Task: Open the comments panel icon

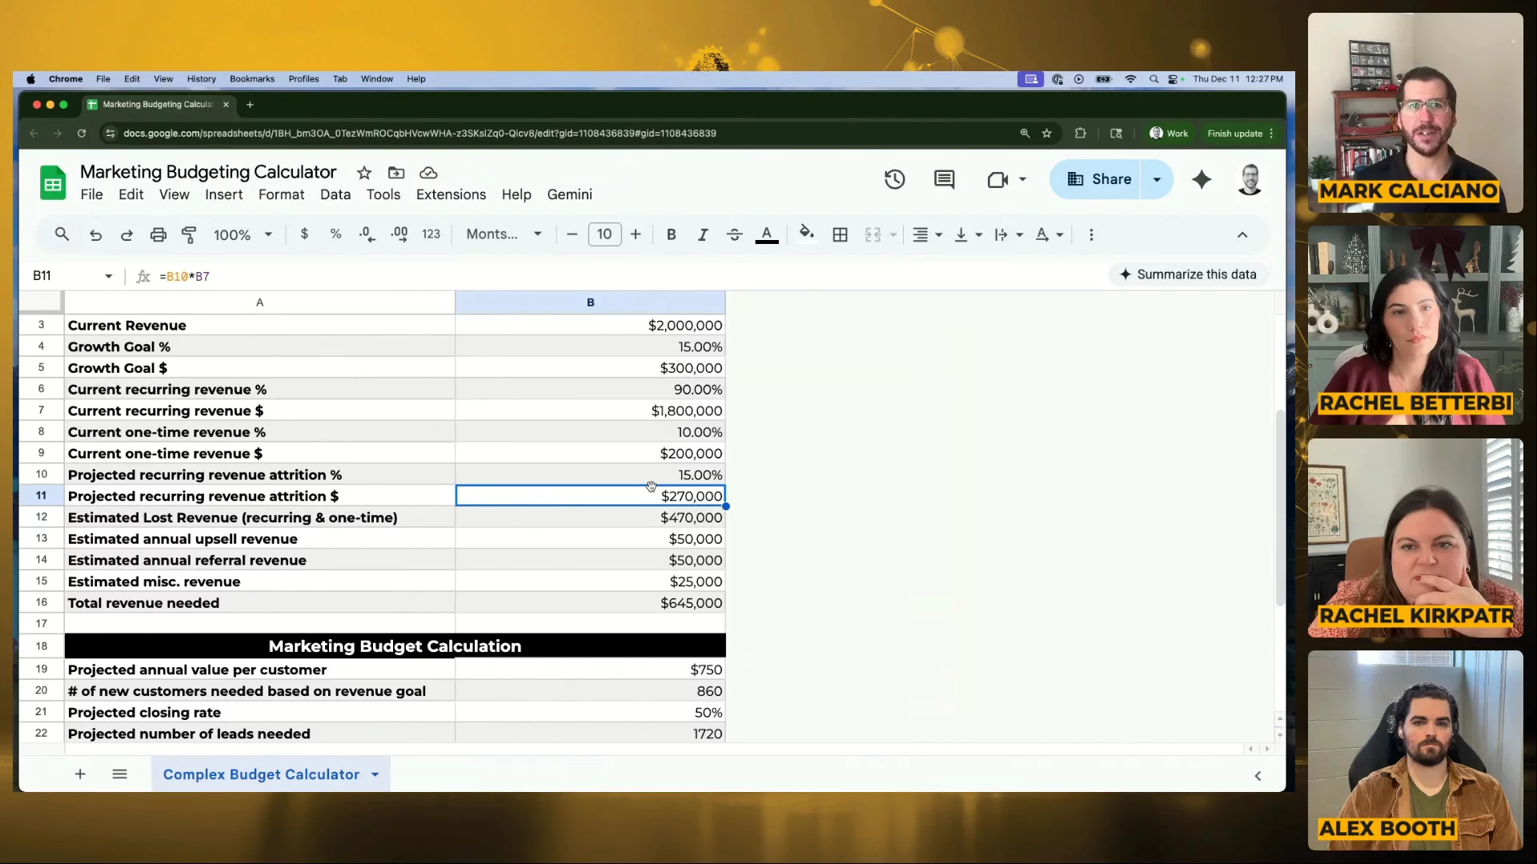Action: pyautogui.click(x=944, y=179)
